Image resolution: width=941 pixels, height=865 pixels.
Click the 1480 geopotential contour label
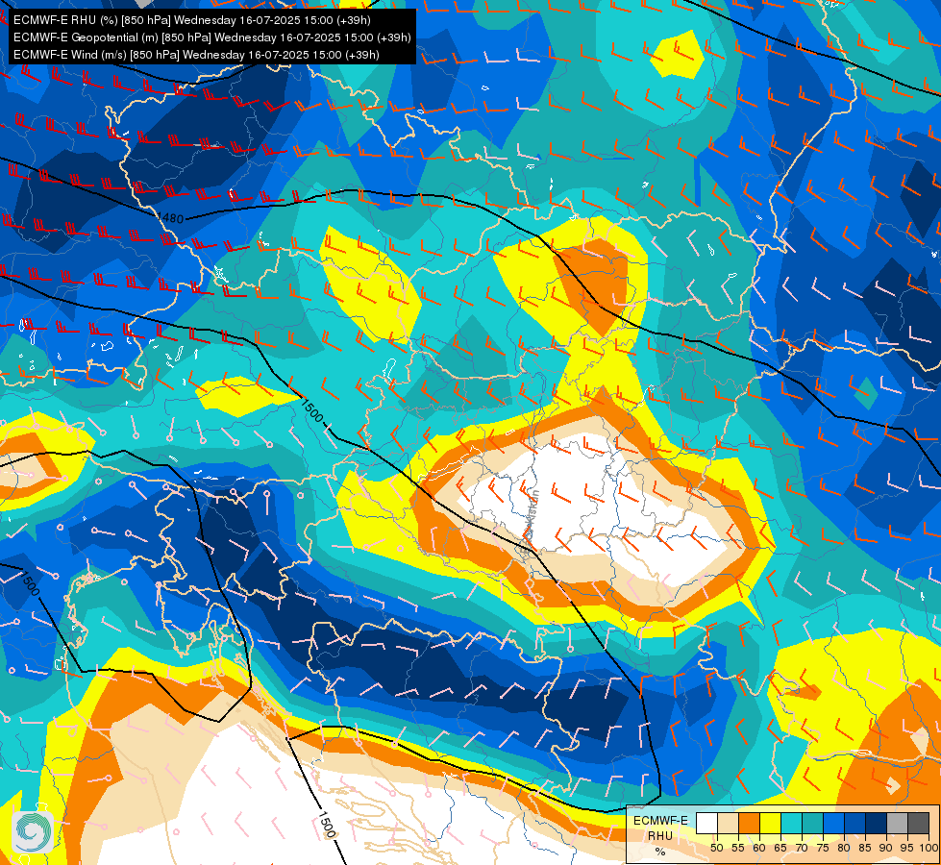pyautogui.click(x=170, y=218)
